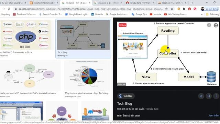Open the Tin nhanh VnExpress bookmark

[24, 14]
